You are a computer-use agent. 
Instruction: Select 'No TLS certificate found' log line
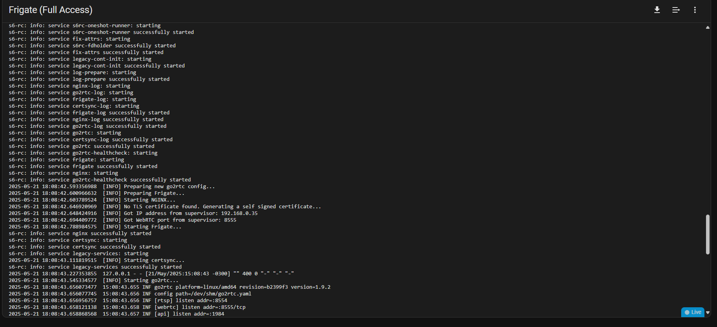(165, 207)
